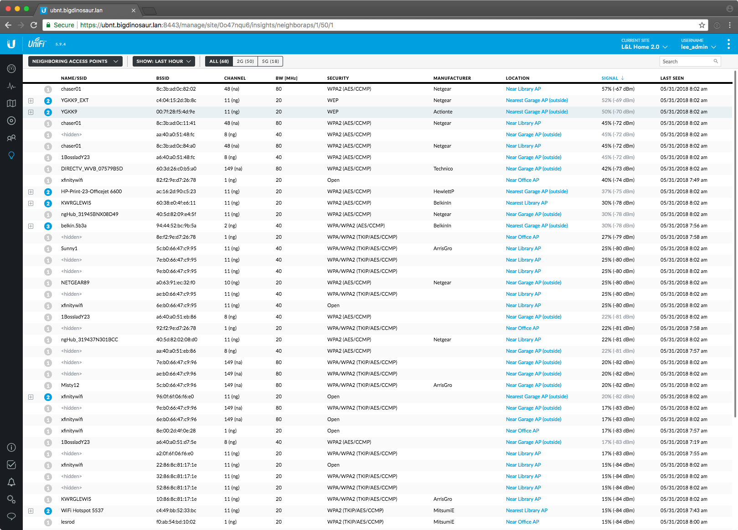Click the Search input field
This screenshot has height=530, width=738.
pos(686,62)
